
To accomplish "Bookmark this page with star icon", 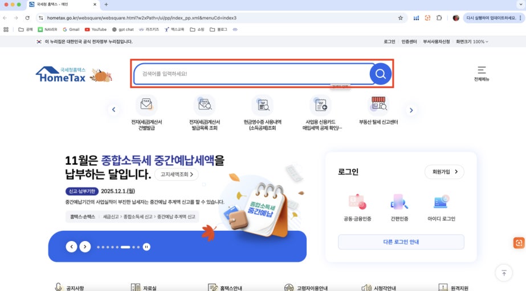I will click(400, 18).
